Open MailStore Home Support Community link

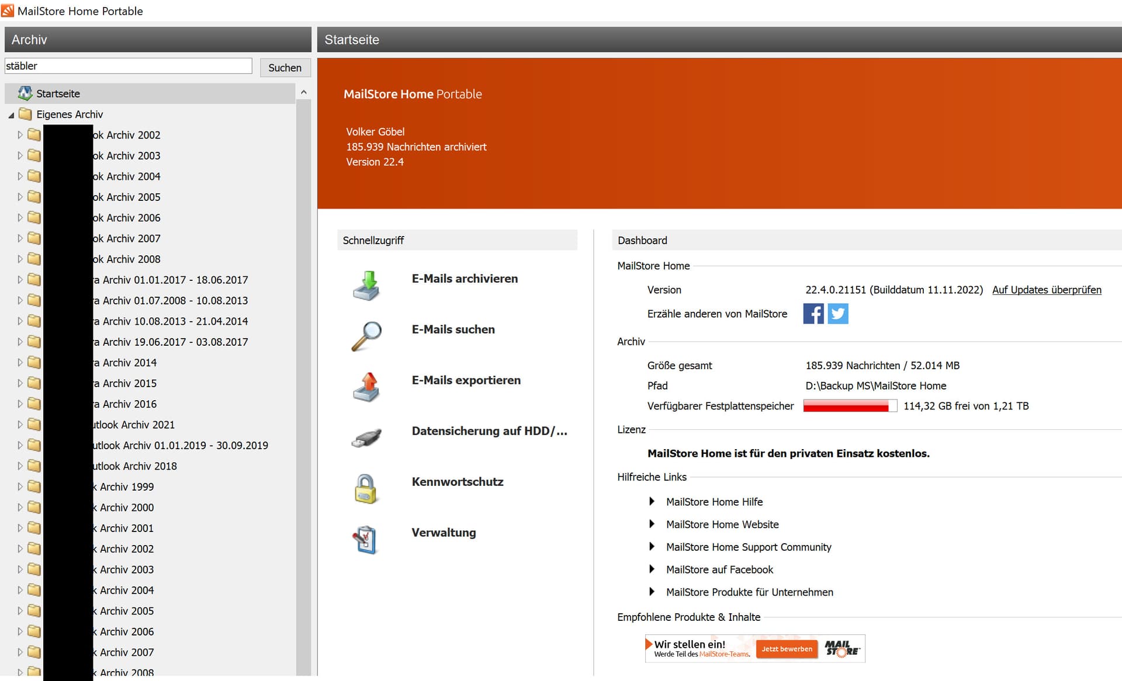(x=748, y=547)
